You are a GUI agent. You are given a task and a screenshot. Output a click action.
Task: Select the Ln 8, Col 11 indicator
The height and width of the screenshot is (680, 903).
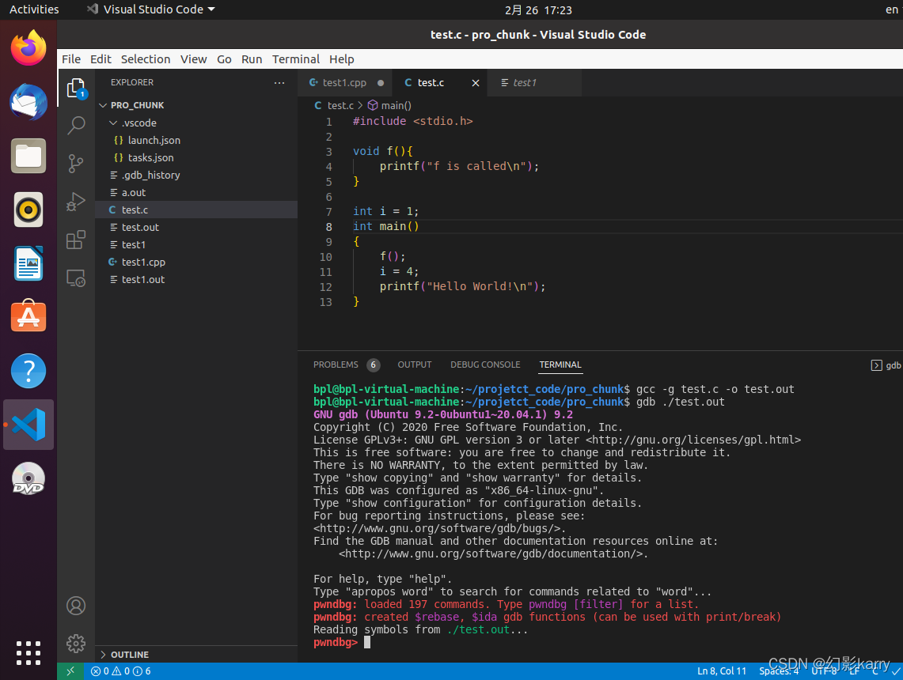point(721,670)
